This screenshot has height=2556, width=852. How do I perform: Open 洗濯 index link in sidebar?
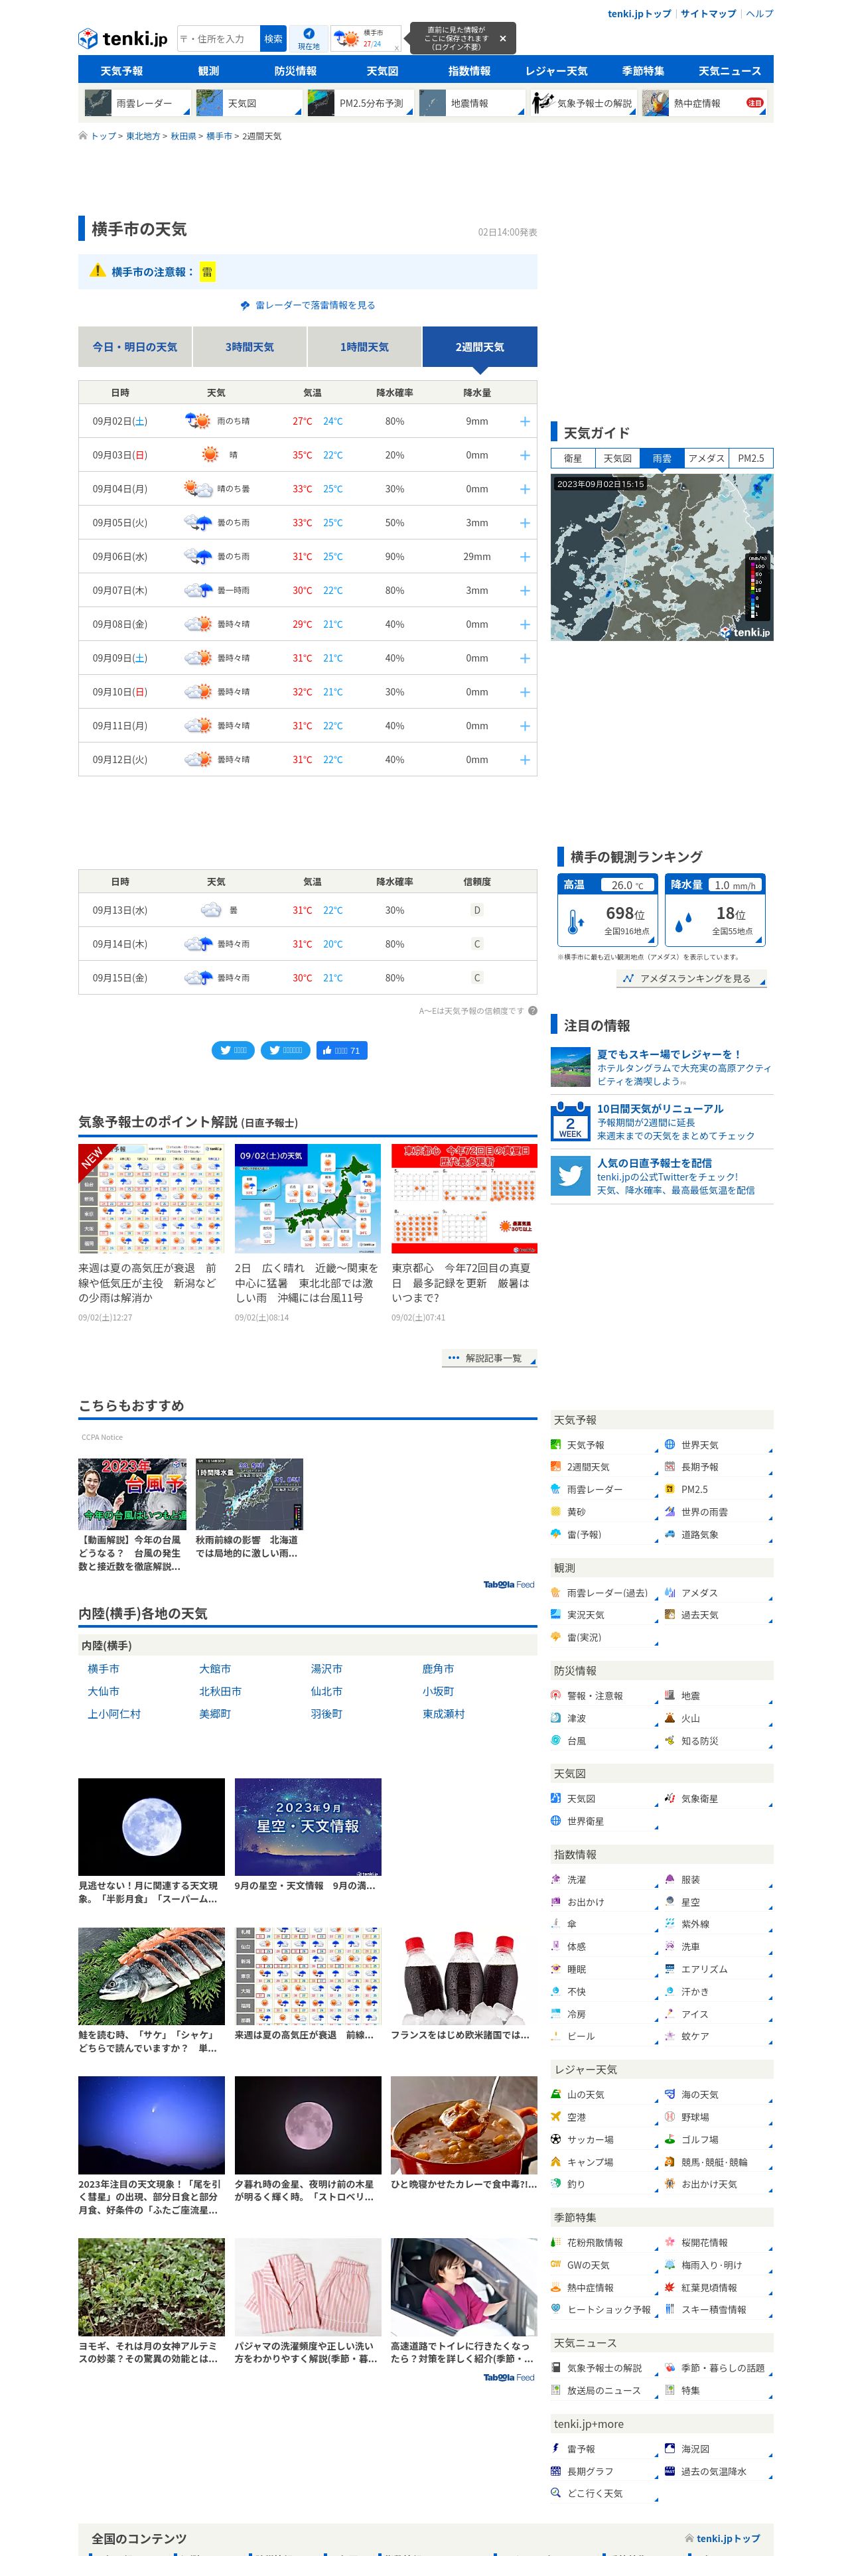click(x=576, y=1879)
